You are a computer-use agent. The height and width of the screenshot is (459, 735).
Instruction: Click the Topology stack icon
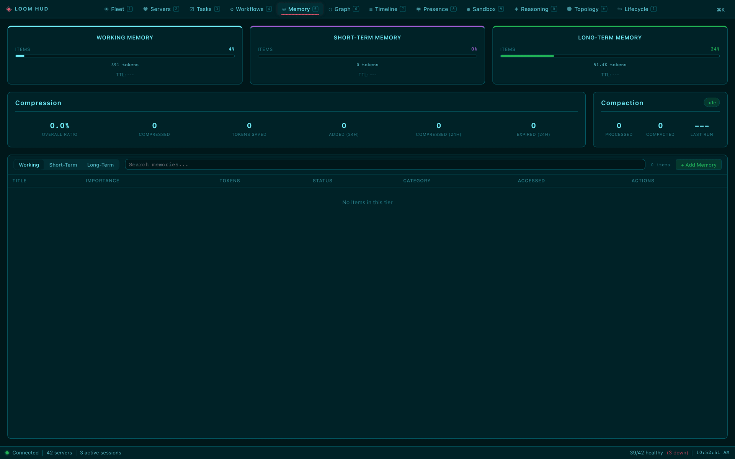point(570,9)
